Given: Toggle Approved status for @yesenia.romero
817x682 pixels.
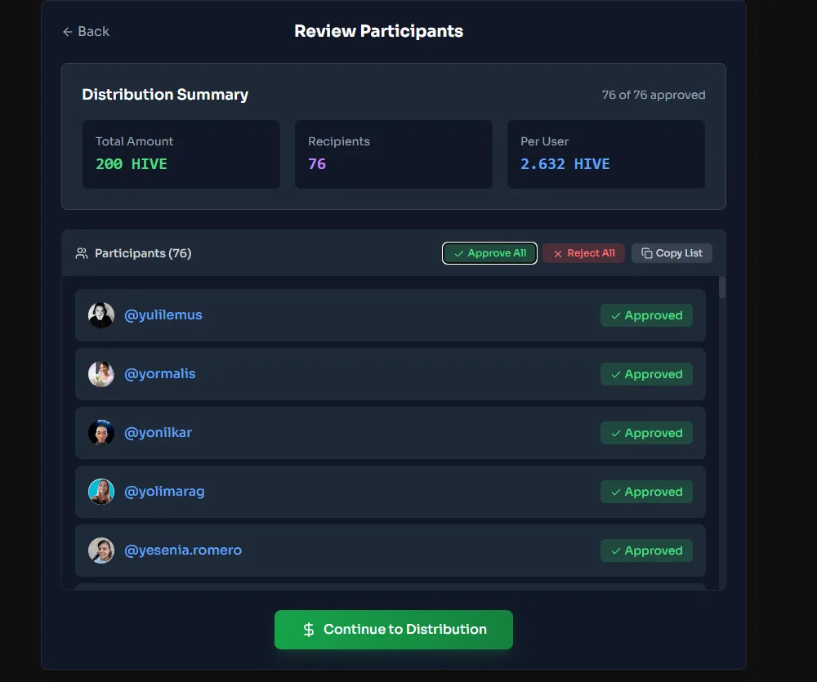Looking at the screenshot, I should [646, 551].
